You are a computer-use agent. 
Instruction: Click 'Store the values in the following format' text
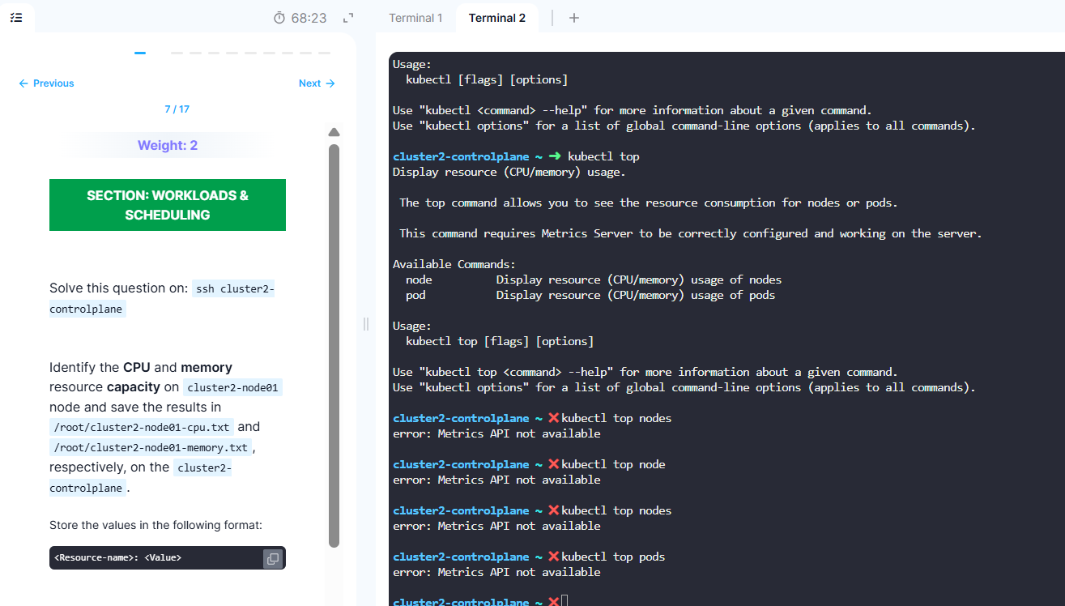pyautogui.click(x=155, y=525)
